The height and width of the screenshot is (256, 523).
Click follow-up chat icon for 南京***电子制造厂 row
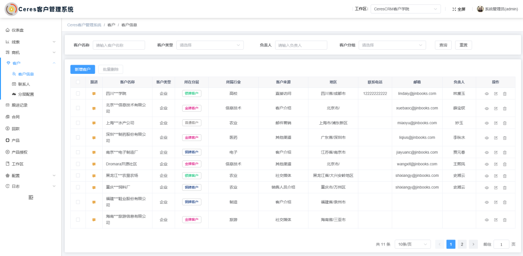(x=94, y=152)
